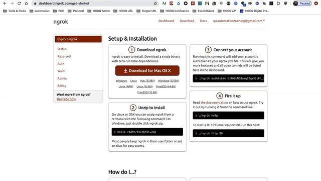Click the unzip /path/to/ngrok.zip command box
The image size is (321, 181).
(x=147, y=132)
